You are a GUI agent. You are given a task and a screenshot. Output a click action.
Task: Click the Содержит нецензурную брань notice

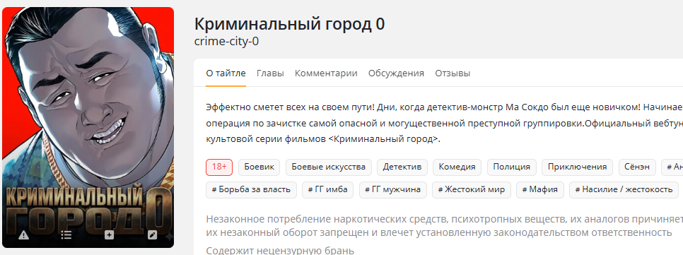280,250
